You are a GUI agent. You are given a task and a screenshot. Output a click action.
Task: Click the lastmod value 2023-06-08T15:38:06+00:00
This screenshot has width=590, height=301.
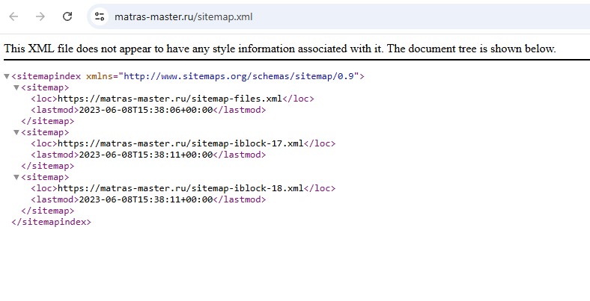146,110
